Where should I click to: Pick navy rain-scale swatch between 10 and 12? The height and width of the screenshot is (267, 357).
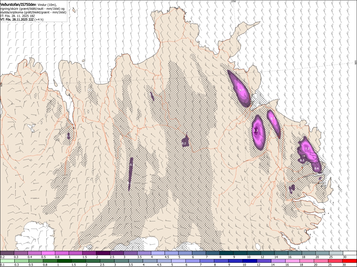pyautogui.click(x=250, y=261)
